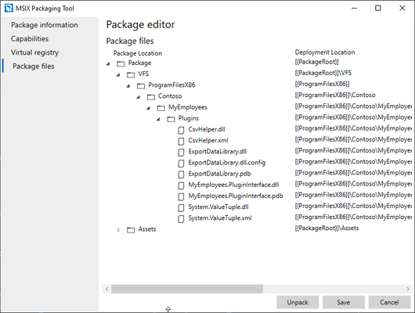Collapse the MyEmployees folder node

pos(149,108)
